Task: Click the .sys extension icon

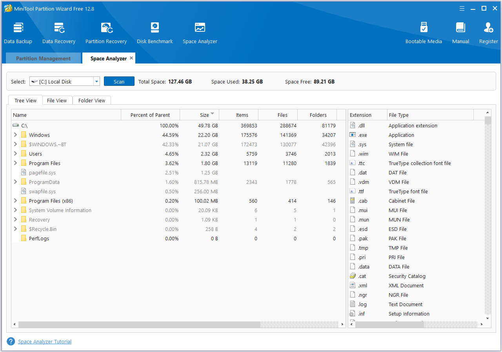Action: pos(353,144)
